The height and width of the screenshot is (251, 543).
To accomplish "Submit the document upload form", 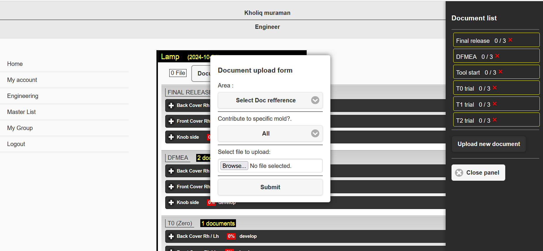I will pos(270,187).
